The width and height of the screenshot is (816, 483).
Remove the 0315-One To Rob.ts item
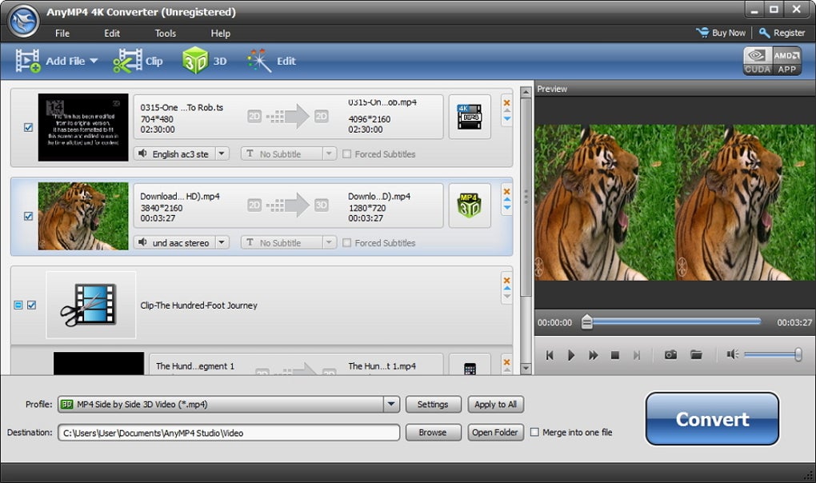pyautogui.click(x=506, y=102)
